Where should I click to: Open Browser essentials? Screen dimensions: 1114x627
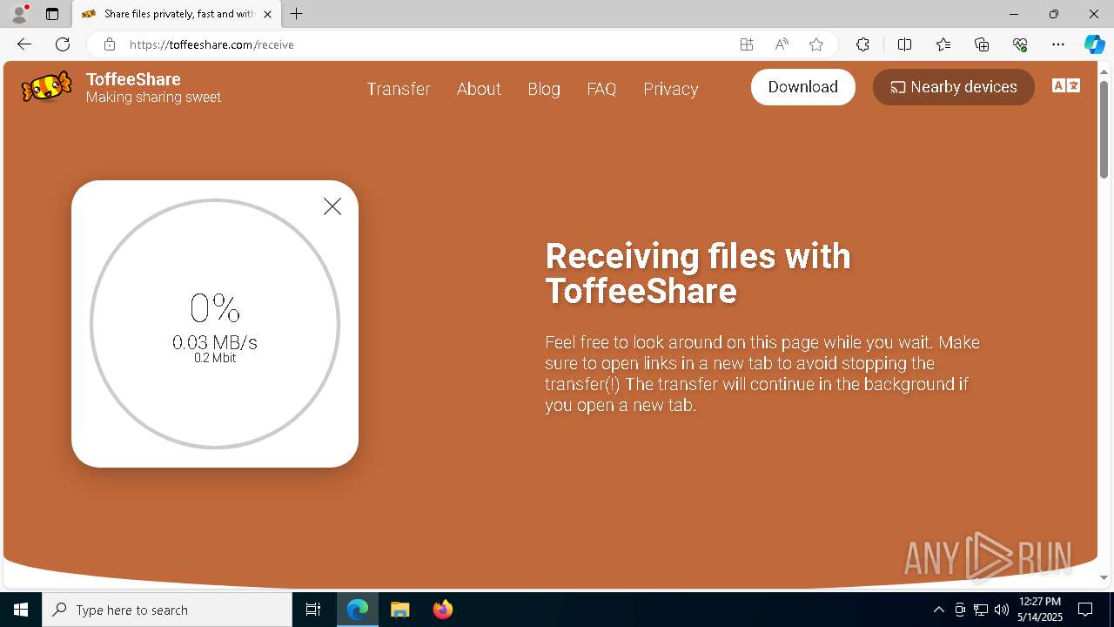(1020, 44)
